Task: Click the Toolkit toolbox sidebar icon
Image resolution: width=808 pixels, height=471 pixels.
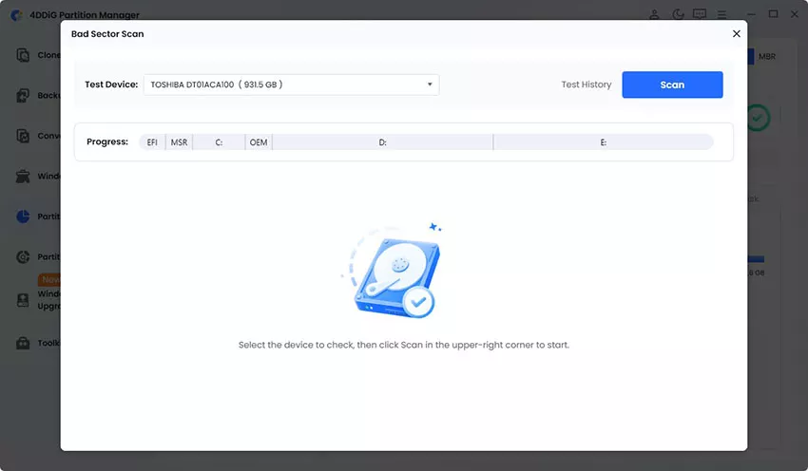Action: click(23, 343)
